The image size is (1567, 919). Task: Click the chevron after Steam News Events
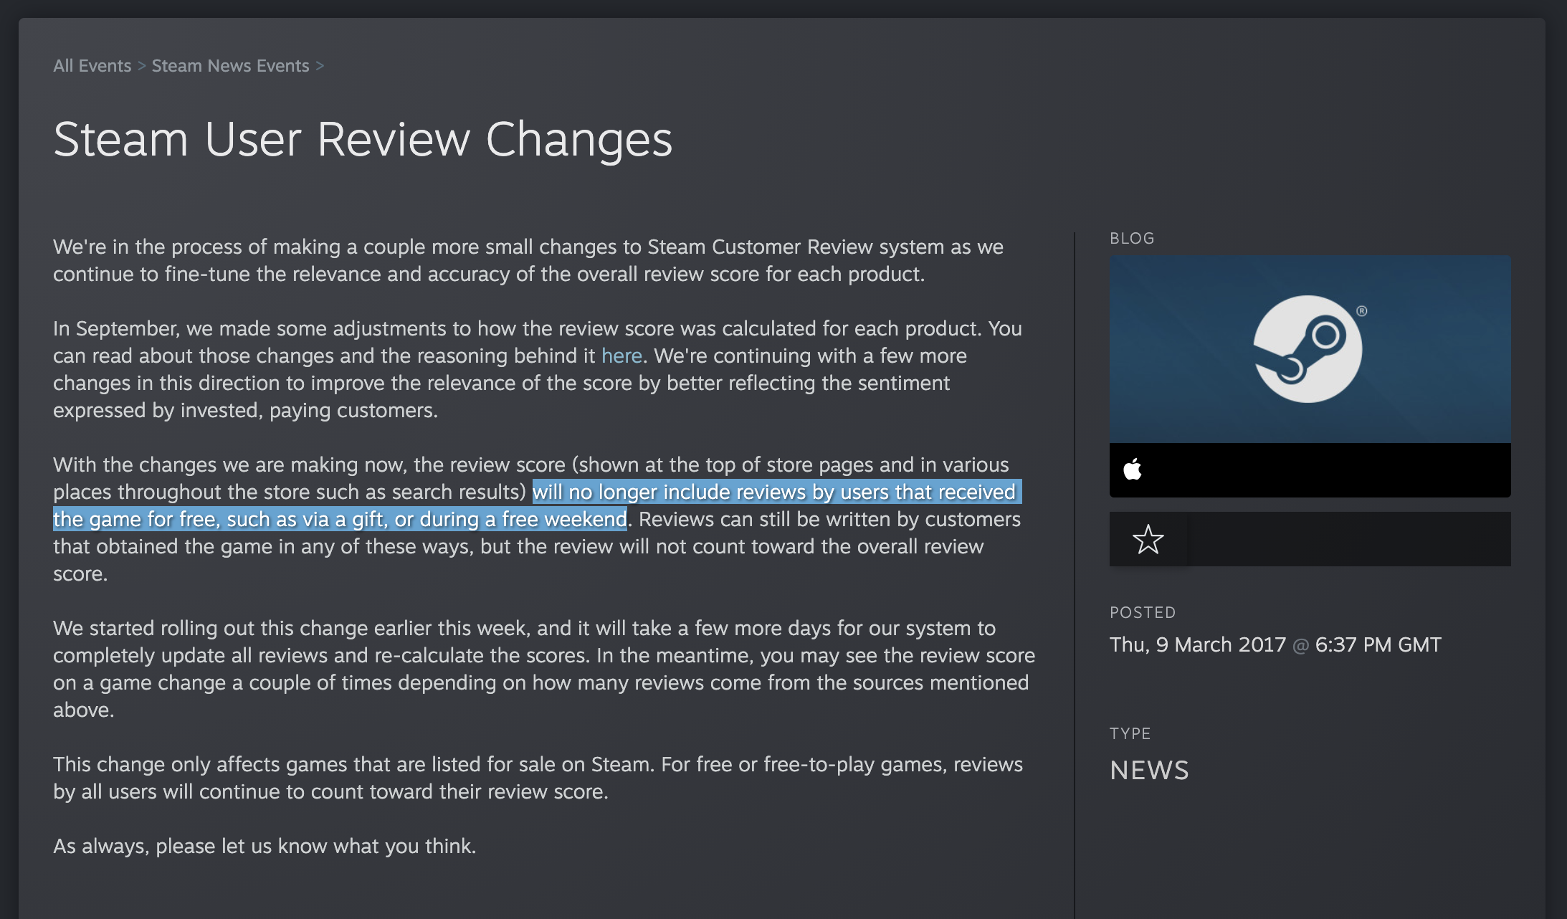(x=320, y=66)
